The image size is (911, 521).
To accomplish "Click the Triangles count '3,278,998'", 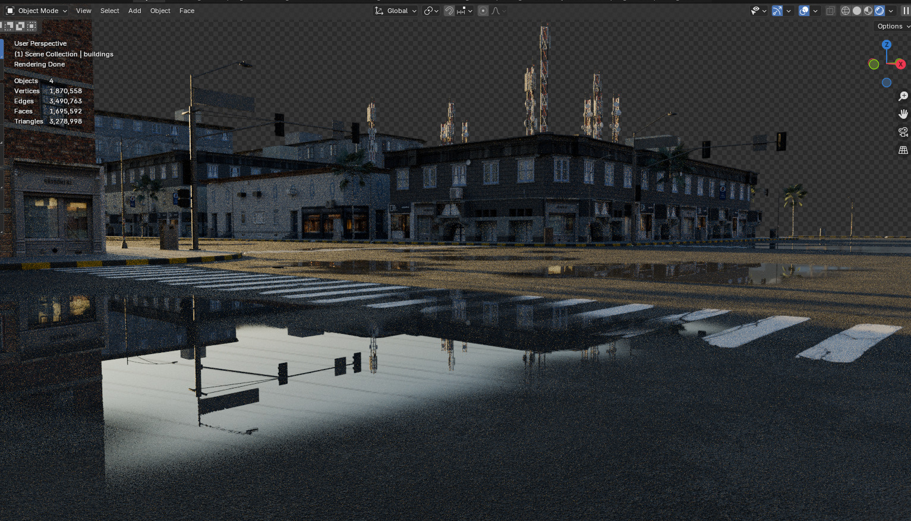I will 65,121.
